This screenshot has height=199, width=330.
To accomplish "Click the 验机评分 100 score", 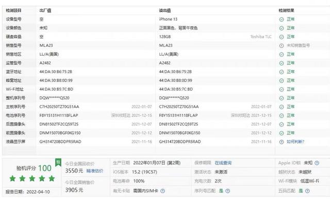I will point(34,168).
